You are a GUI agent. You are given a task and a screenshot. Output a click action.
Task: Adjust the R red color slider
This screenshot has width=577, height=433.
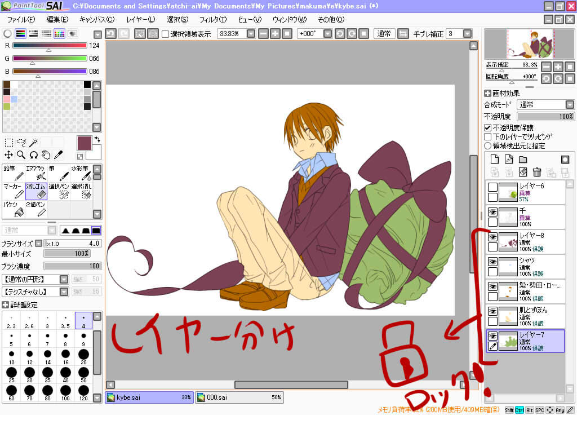[50, 46]
